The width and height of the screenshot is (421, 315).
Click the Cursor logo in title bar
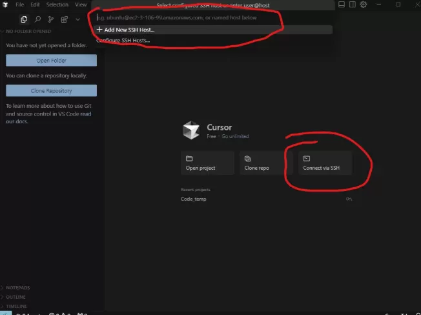tap(5, 5)
